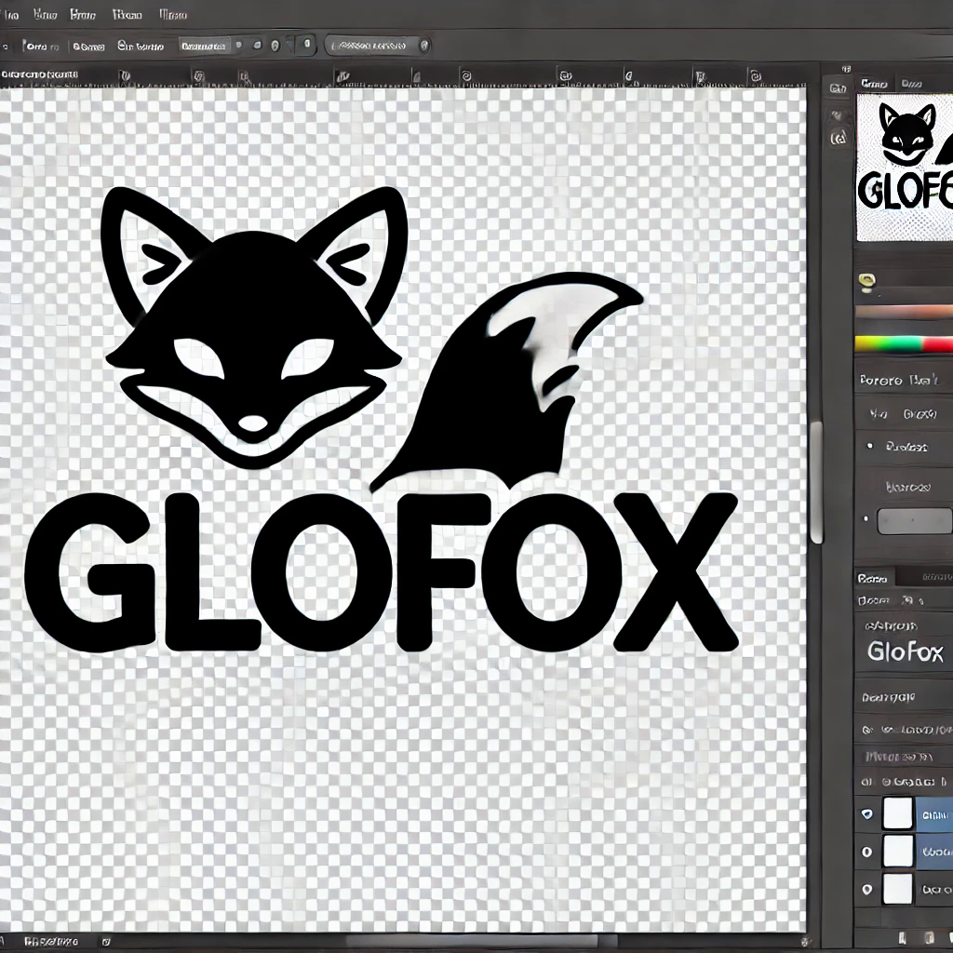Toggle visibility eye of the top layer
This screenshot has width=953, height=953.
pos(867,813)
